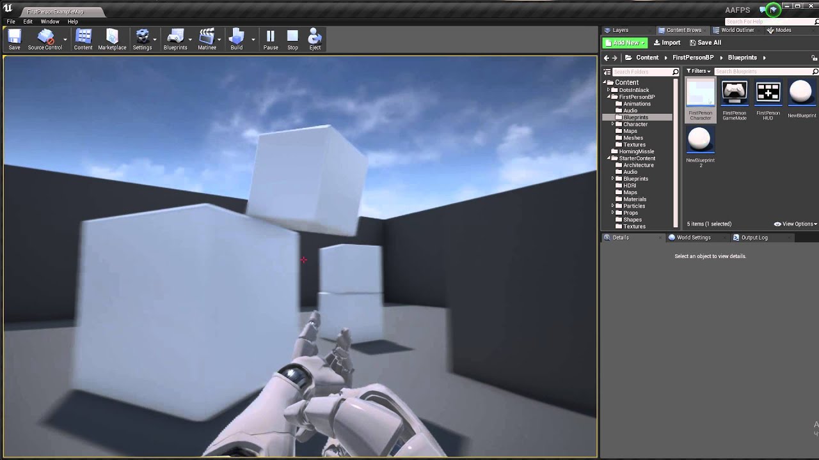The height and width of the screenshot is (460, 819).
Task: Switch to the World Outliner tab
Action: point(738,30)
